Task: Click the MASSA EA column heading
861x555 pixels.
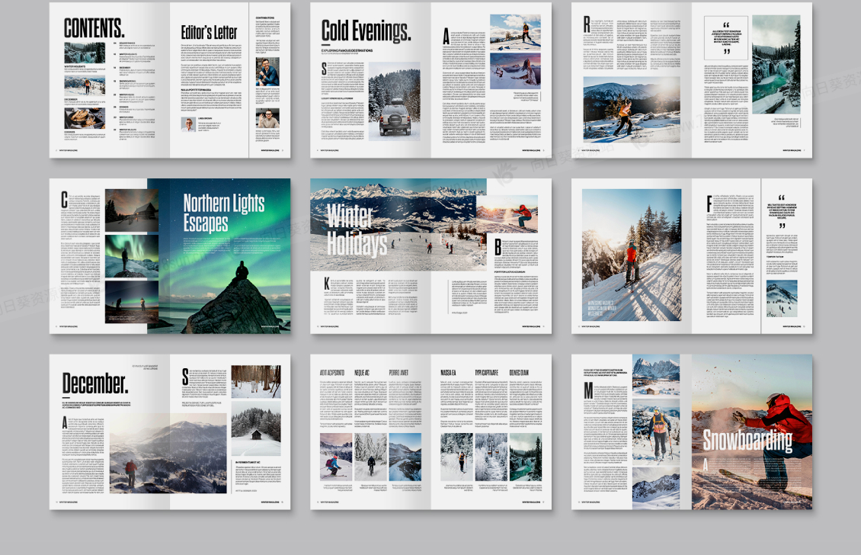Action: coord(448,374)
